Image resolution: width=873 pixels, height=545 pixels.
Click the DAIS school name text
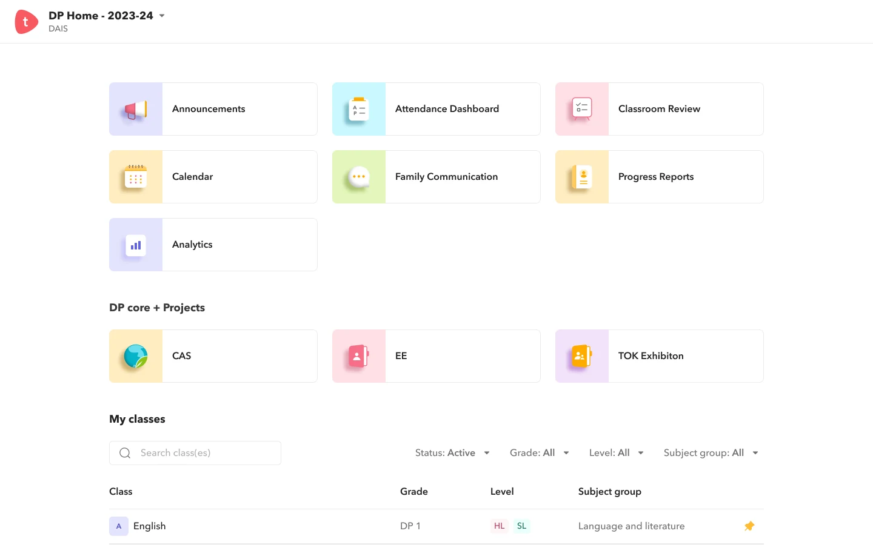pyautogui.click(x=58, y=29)
